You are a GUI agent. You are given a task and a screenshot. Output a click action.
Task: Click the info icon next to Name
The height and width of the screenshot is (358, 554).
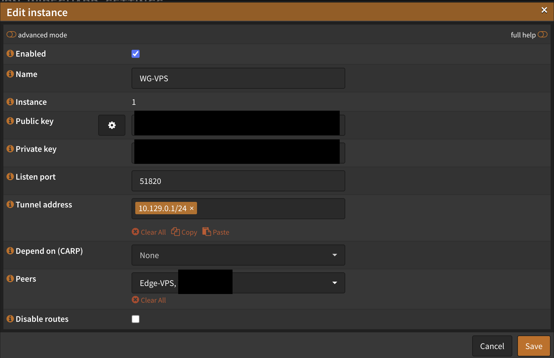[x=10, y=74]
